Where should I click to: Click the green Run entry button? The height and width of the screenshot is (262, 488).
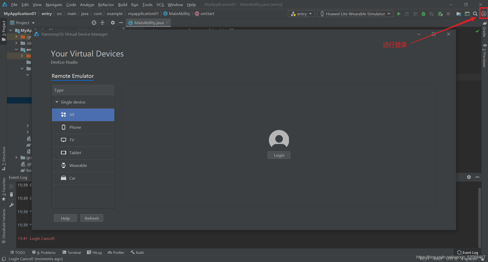[399, 14]
